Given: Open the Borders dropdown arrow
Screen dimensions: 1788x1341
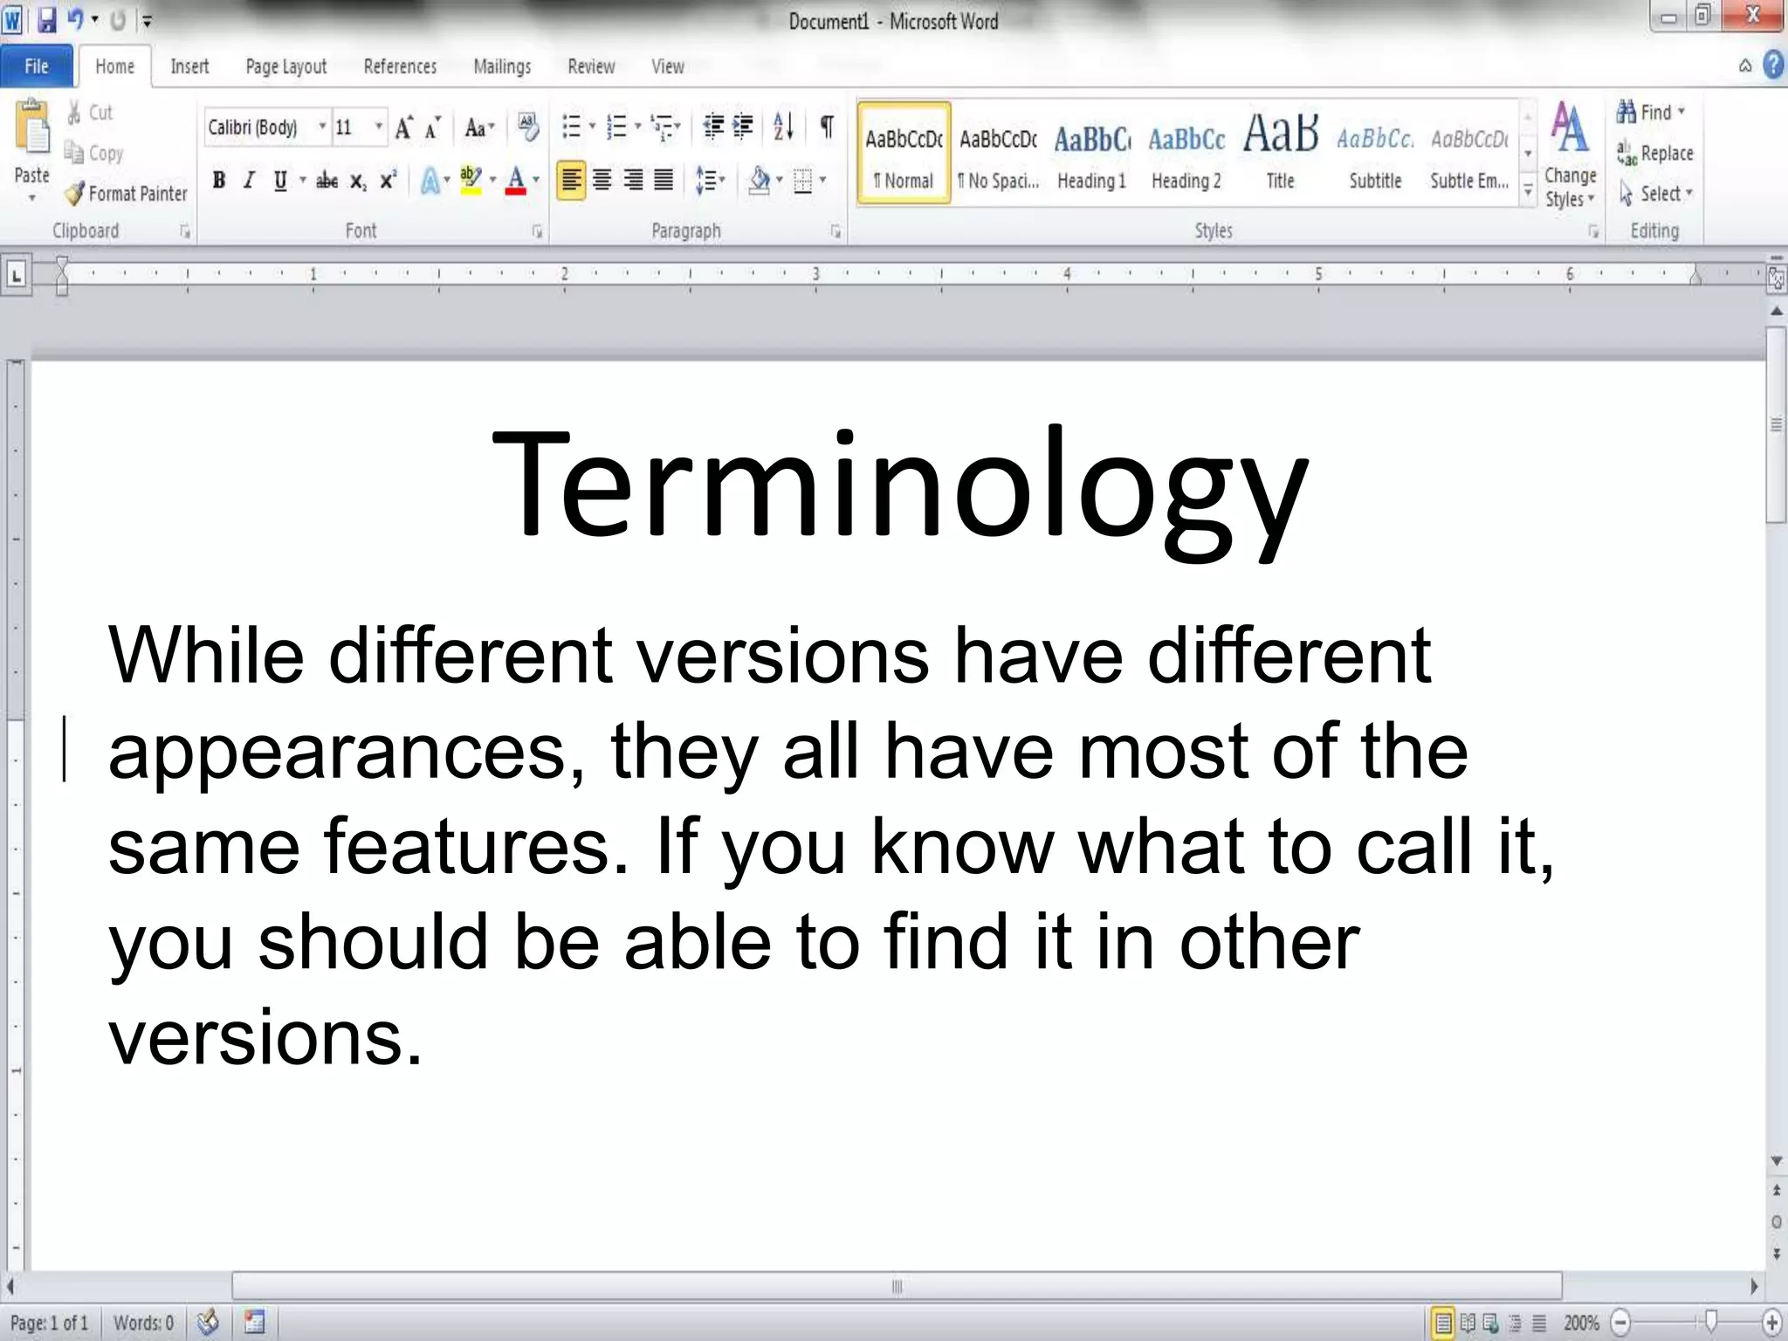Looking at the screenshot, I should tap(822, 181).
